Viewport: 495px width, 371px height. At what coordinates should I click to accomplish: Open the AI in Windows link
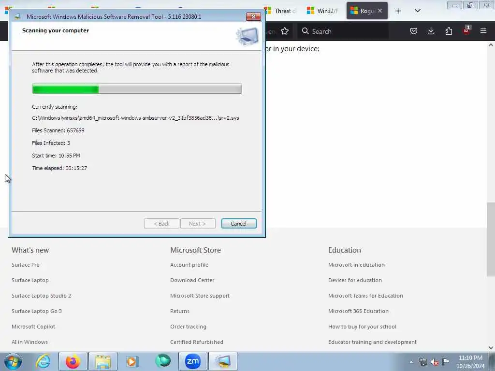click(29, 342)
